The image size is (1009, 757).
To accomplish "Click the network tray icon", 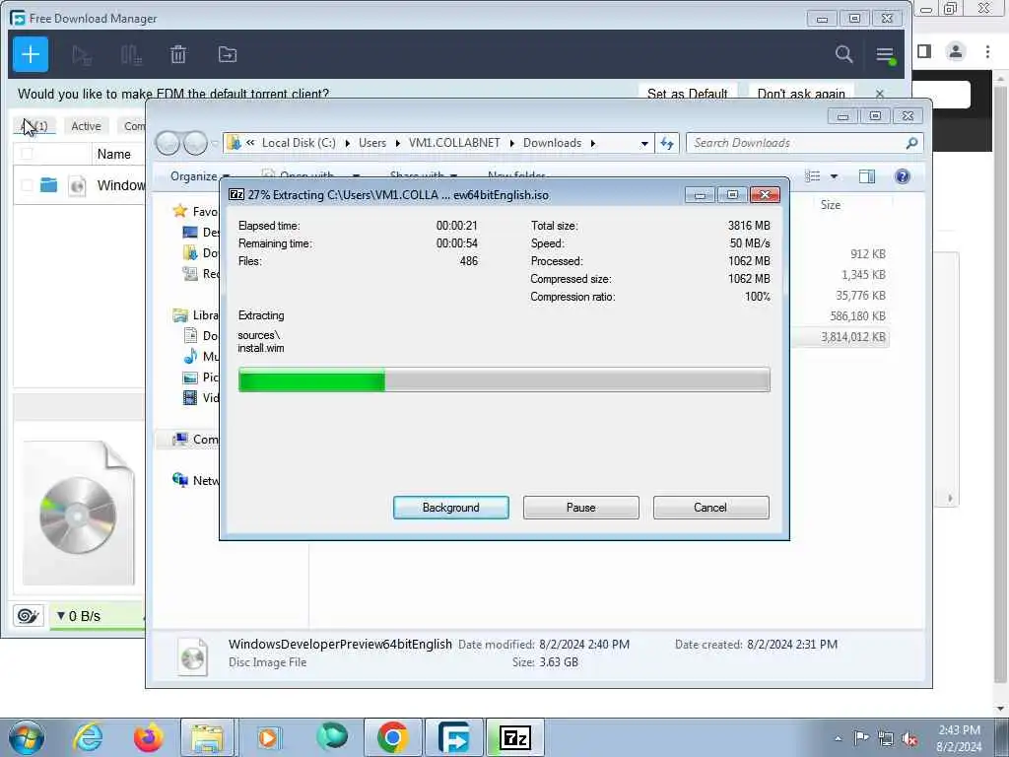I will [x=886, y=738].
